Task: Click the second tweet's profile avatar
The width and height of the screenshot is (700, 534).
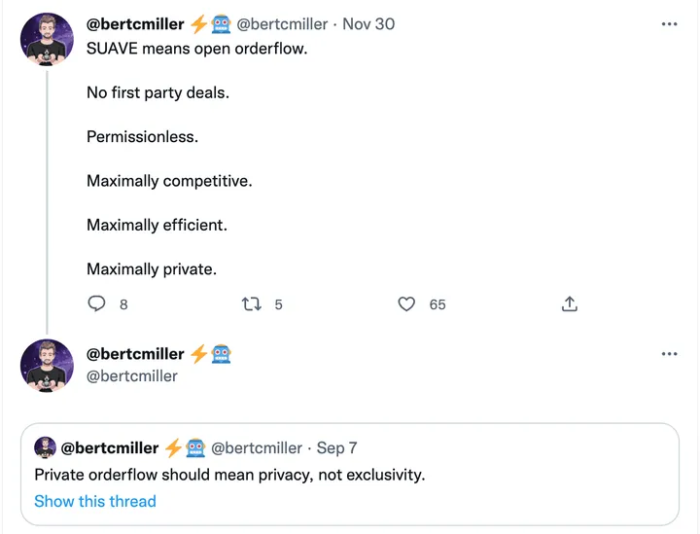Action: 47,366
